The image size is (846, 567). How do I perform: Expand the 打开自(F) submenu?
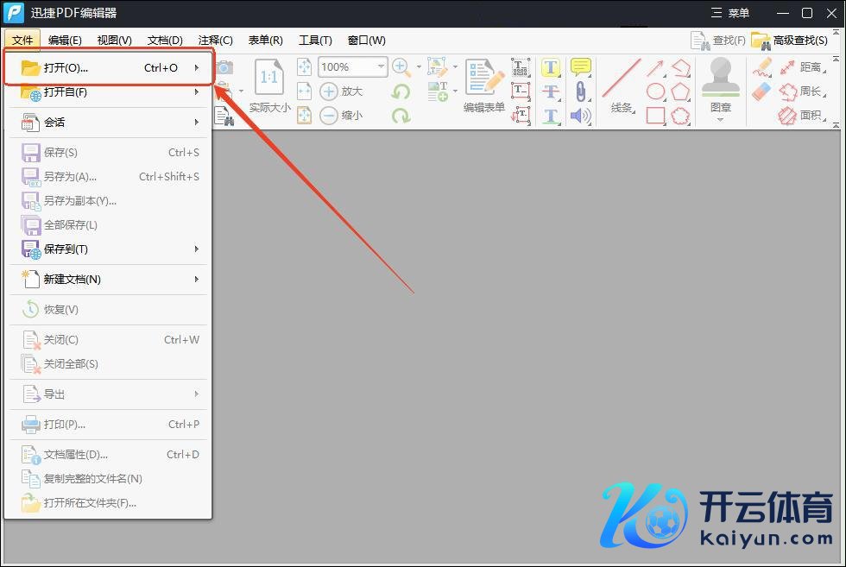(x=108, y=91)
